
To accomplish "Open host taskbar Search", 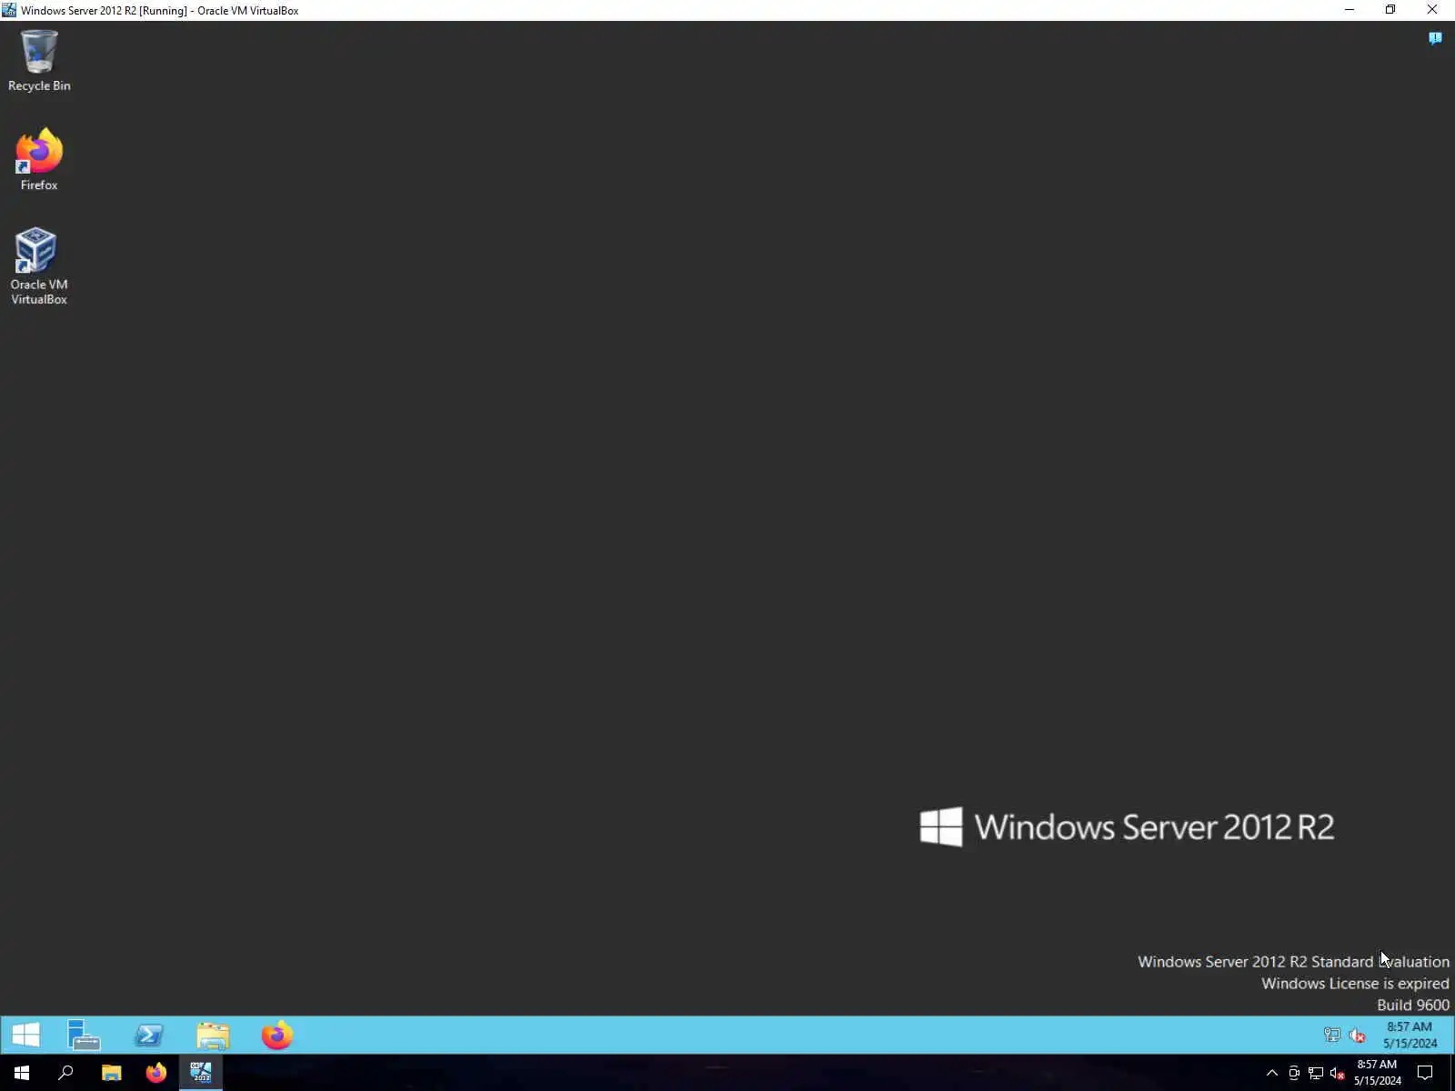I will point(65,1073).
